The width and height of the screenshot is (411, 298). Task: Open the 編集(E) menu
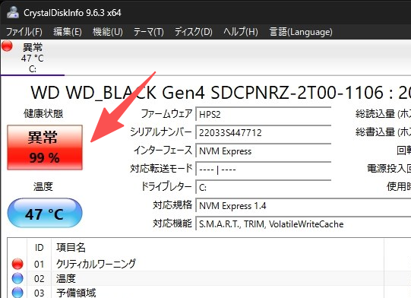pyautogui.click(x=68, y=32)
